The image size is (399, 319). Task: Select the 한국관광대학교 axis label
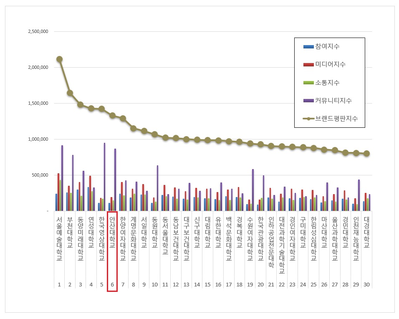click(260, 238)
